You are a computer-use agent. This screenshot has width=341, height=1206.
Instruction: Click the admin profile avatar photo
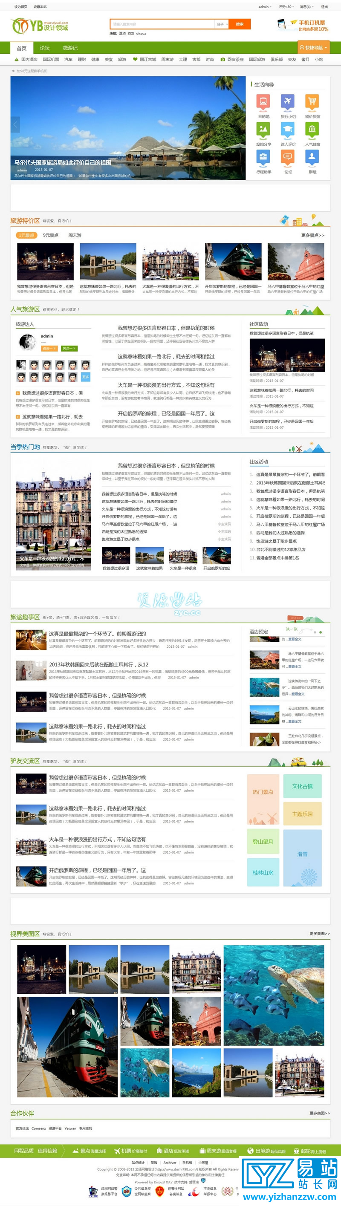pyautogui.click(x=27, y=342)
